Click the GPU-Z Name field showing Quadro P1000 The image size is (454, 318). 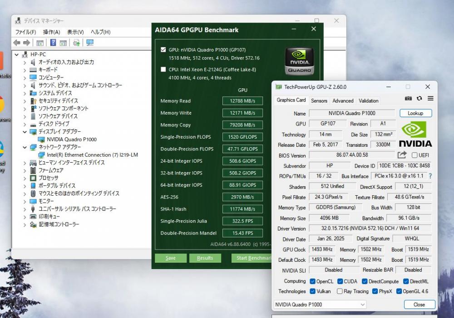(x=352, y=113)
